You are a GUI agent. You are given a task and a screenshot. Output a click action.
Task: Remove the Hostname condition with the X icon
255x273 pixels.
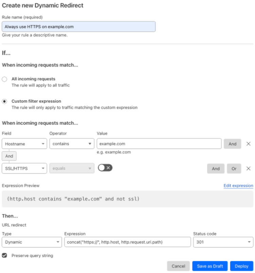(249, 144)
